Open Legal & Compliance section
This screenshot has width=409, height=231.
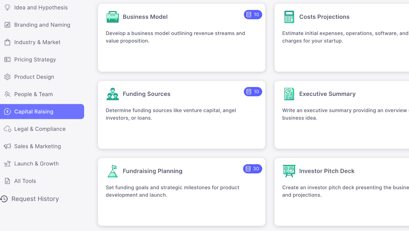[40, 129]
